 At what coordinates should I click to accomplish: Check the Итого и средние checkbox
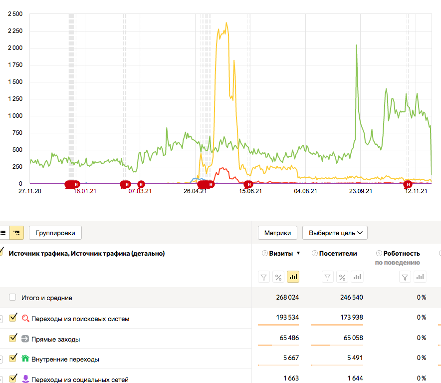pos(12,298)
